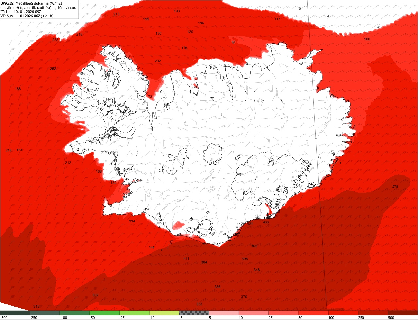Click the flux value 348
418x320 pixels.
click(x=257, y=270)
